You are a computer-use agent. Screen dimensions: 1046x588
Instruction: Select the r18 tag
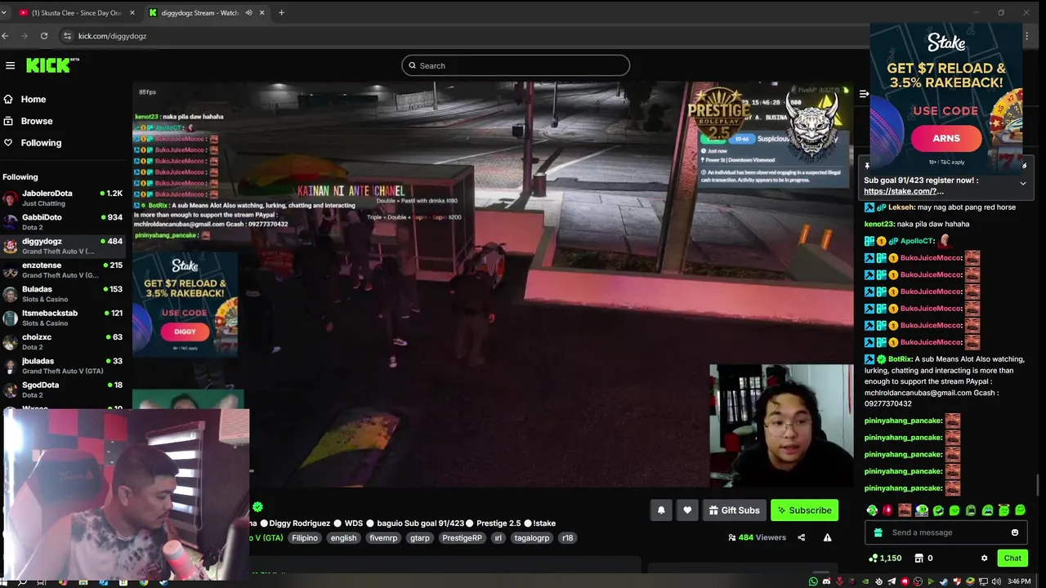coord(567,538)
